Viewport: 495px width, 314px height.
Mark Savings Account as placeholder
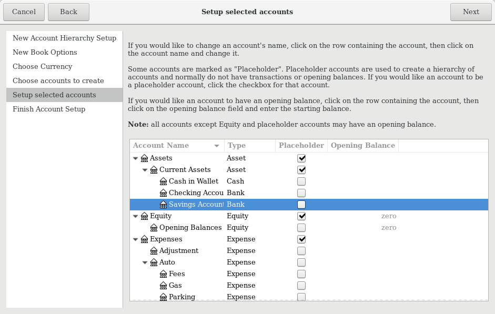pyautogui.click(x=301, y=205)
